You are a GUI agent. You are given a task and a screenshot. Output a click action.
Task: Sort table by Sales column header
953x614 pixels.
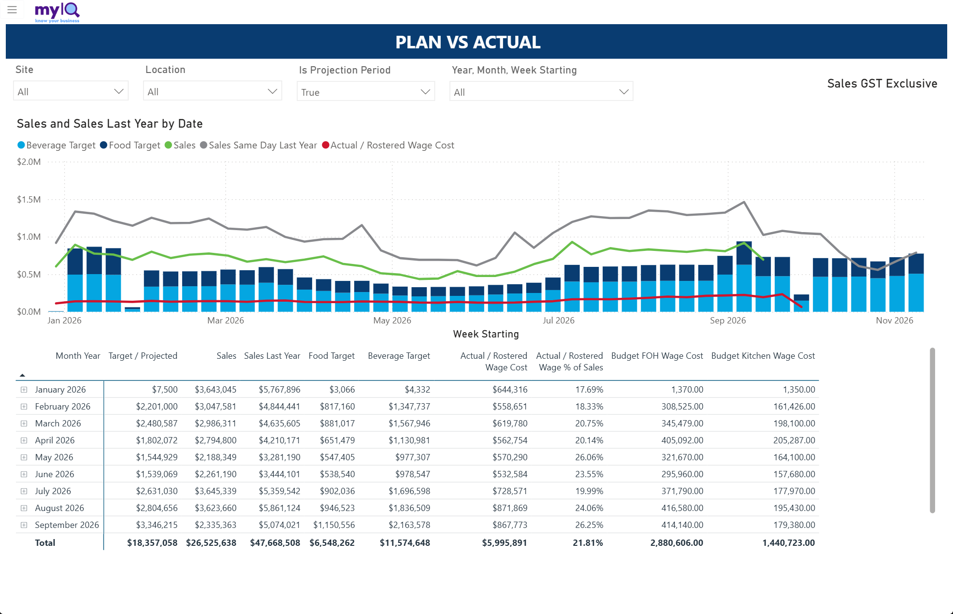point(226,356)
